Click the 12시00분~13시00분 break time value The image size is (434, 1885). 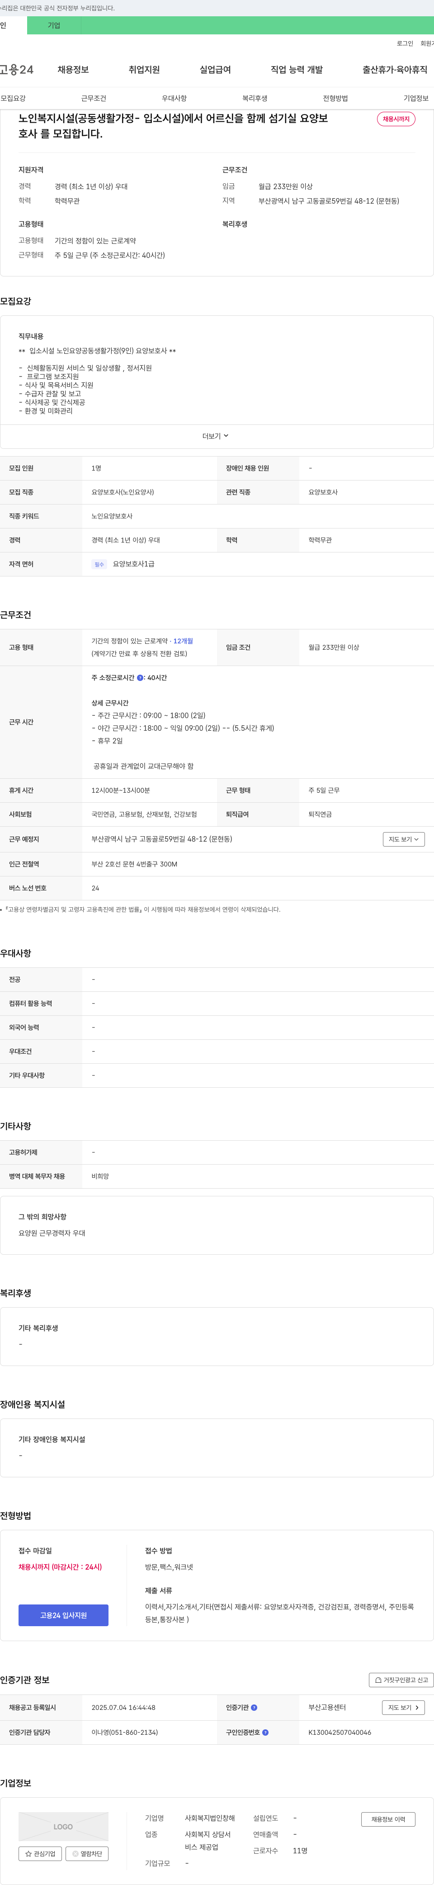(121, 790)
